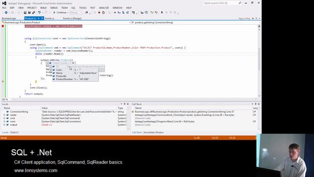Click the Step Into toolbar icon
Screen dimensions: 314x177
click(119, 12)
